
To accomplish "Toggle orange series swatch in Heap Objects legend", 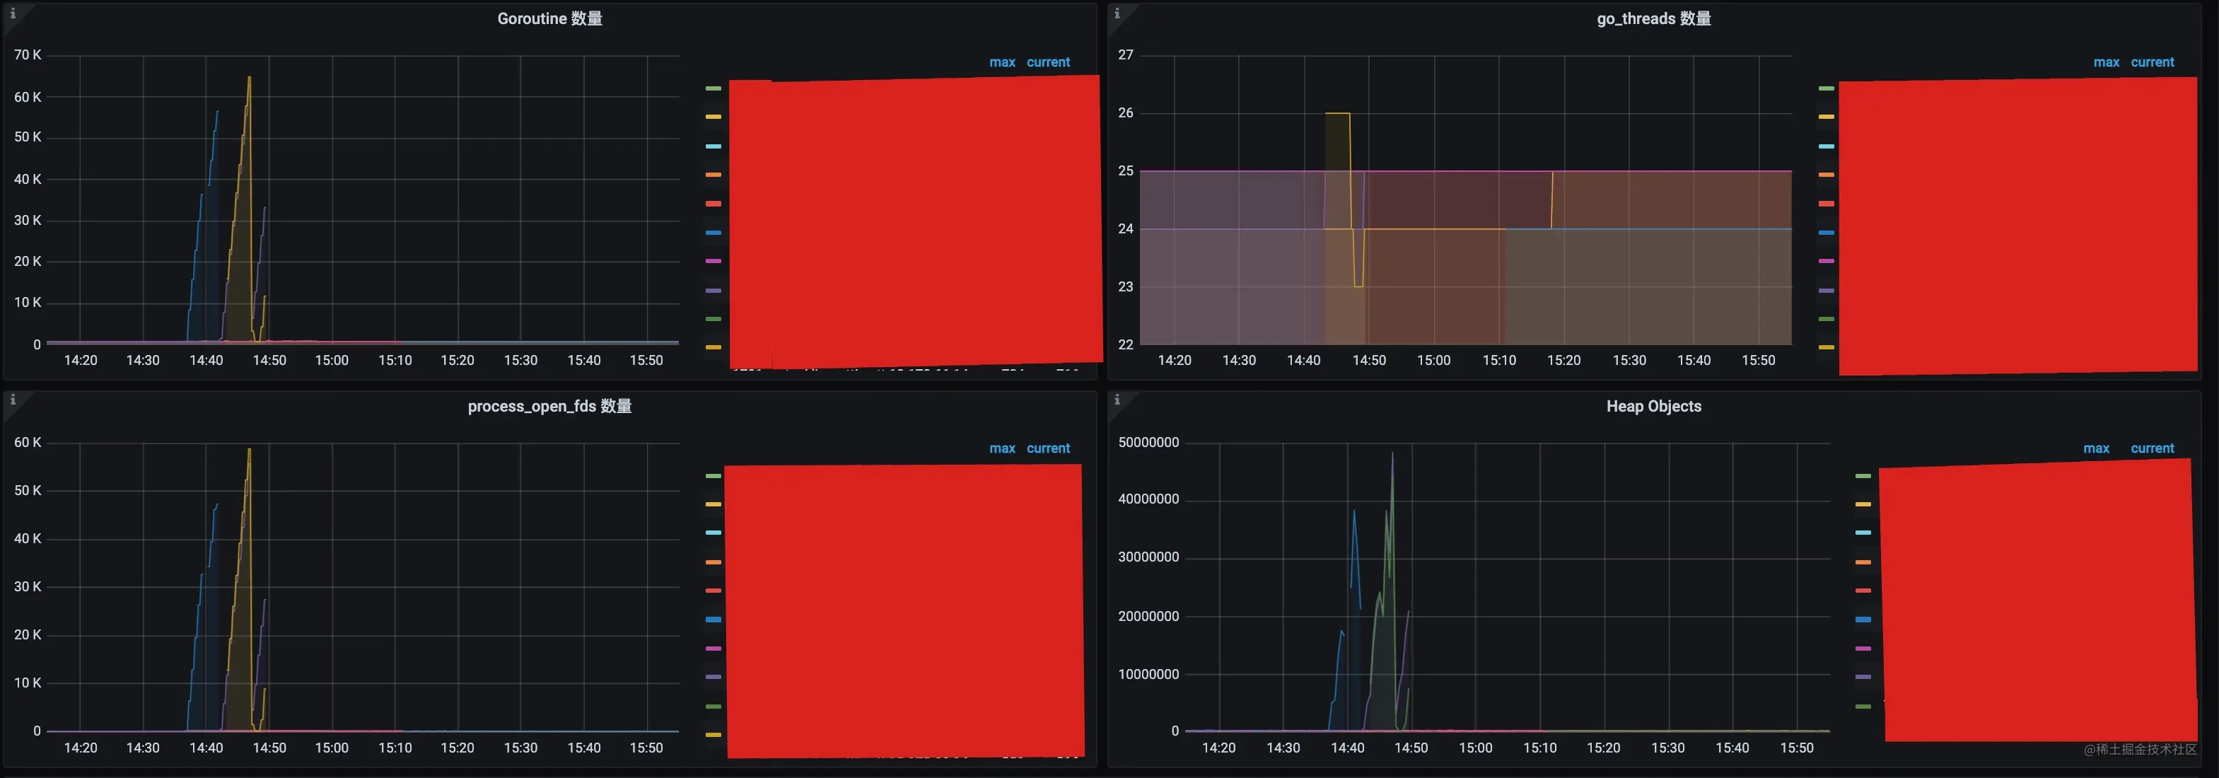I will click(x=1863, y=562).
